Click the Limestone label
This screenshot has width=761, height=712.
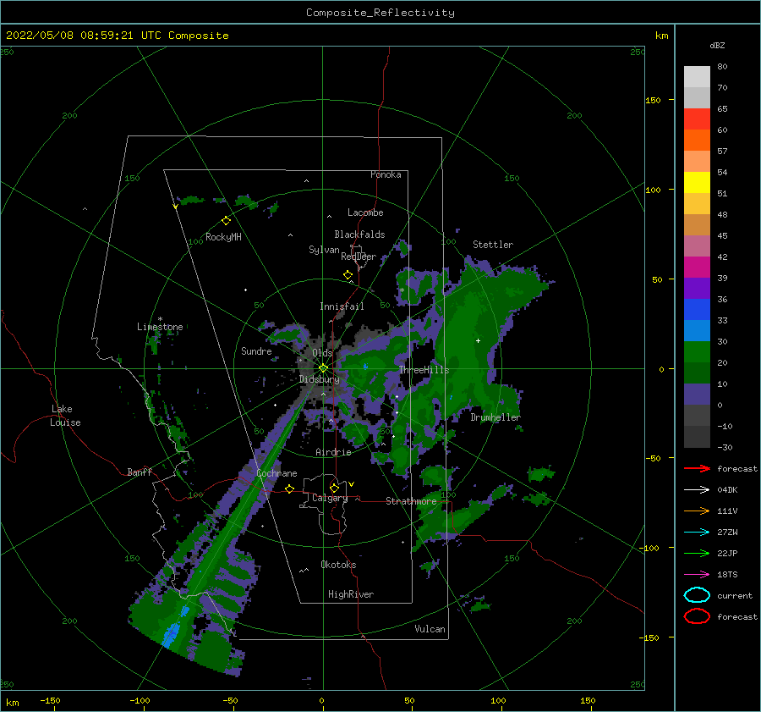click(160, 327)
